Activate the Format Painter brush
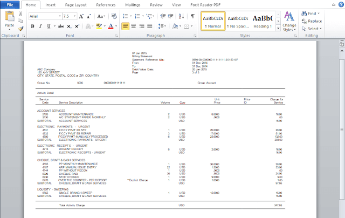The image size is (345, 218). (20, 29)
